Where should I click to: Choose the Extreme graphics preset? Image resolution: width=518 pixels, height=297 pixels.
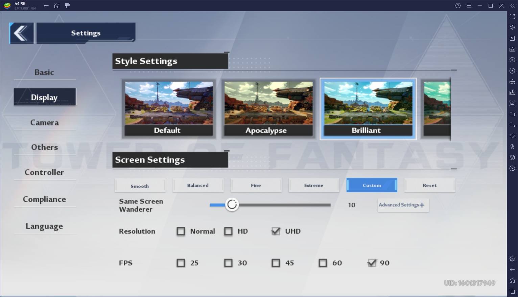click(314, 186)
